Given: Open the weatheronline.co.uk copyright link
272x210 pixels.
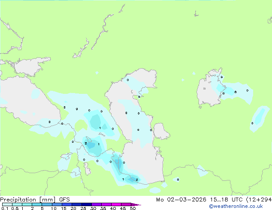Looking at the screenshot, I should [x=236, y=206].
